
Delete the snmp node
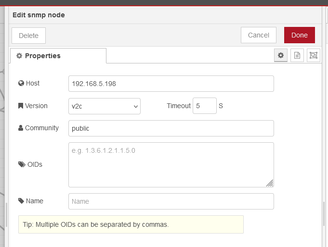(29, 36)
